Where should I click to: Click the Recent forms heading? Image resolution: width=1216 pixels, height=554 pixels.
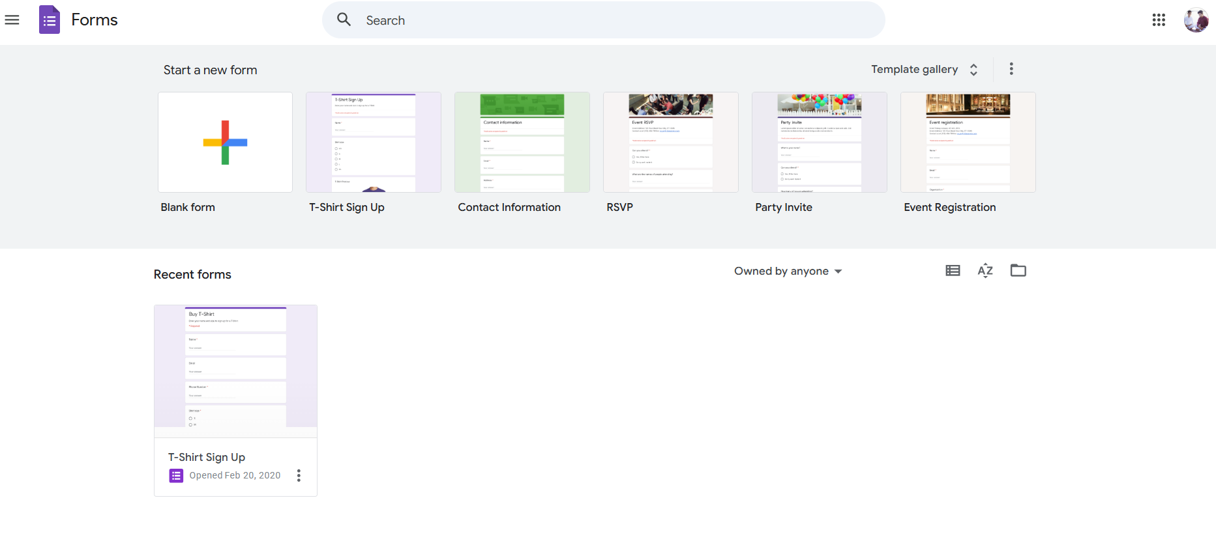point(192,274)
